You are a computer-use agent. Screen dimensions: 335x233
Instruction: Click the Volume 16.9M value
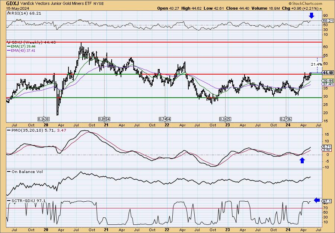coord(265,8)
